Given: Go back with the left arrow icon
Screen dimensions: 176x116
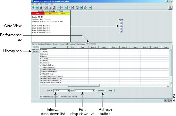Looking at the screenshot, I should [58, 7].
